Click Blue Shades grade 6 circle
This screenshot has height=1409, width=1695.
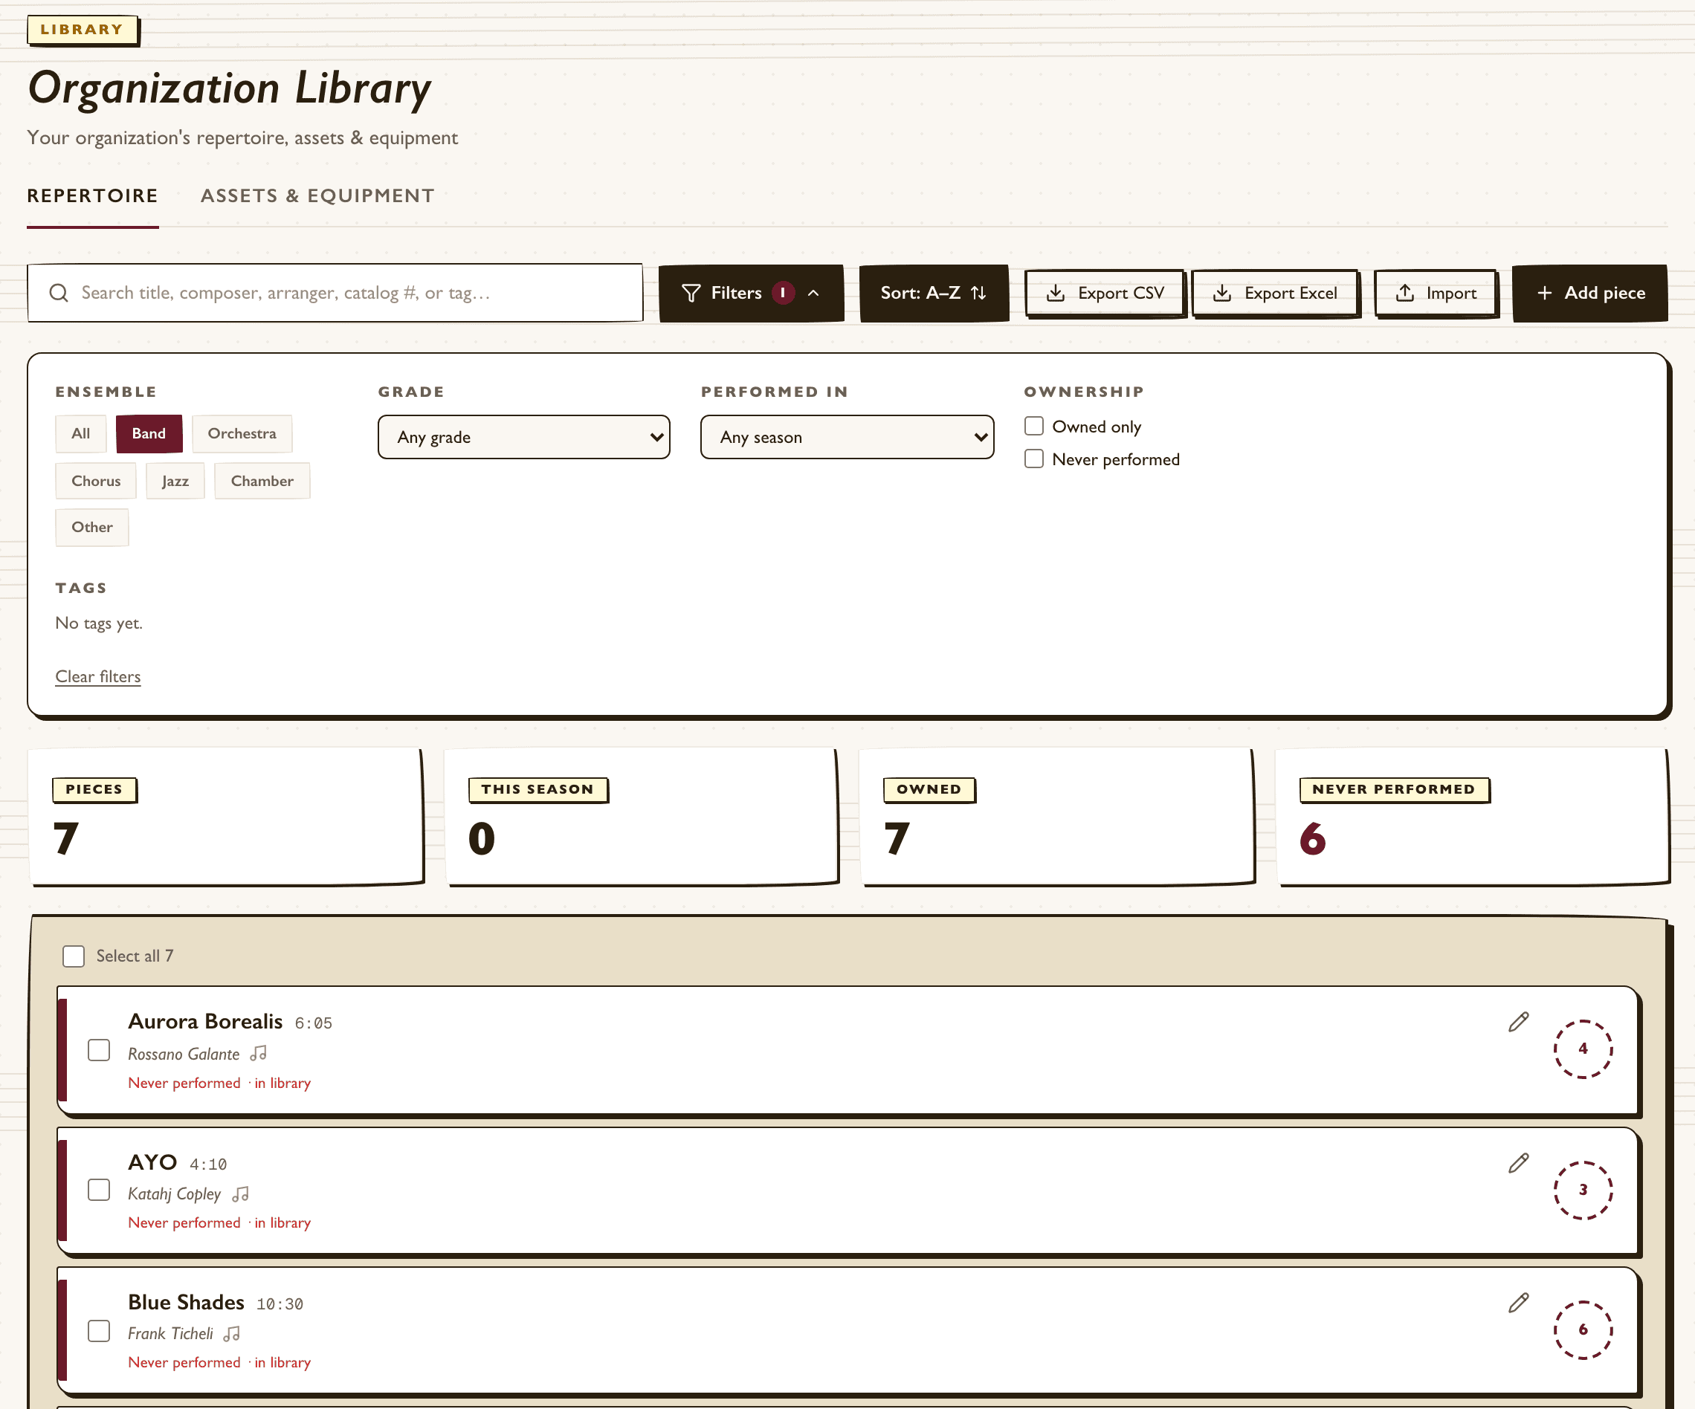pos(1583,1329)
